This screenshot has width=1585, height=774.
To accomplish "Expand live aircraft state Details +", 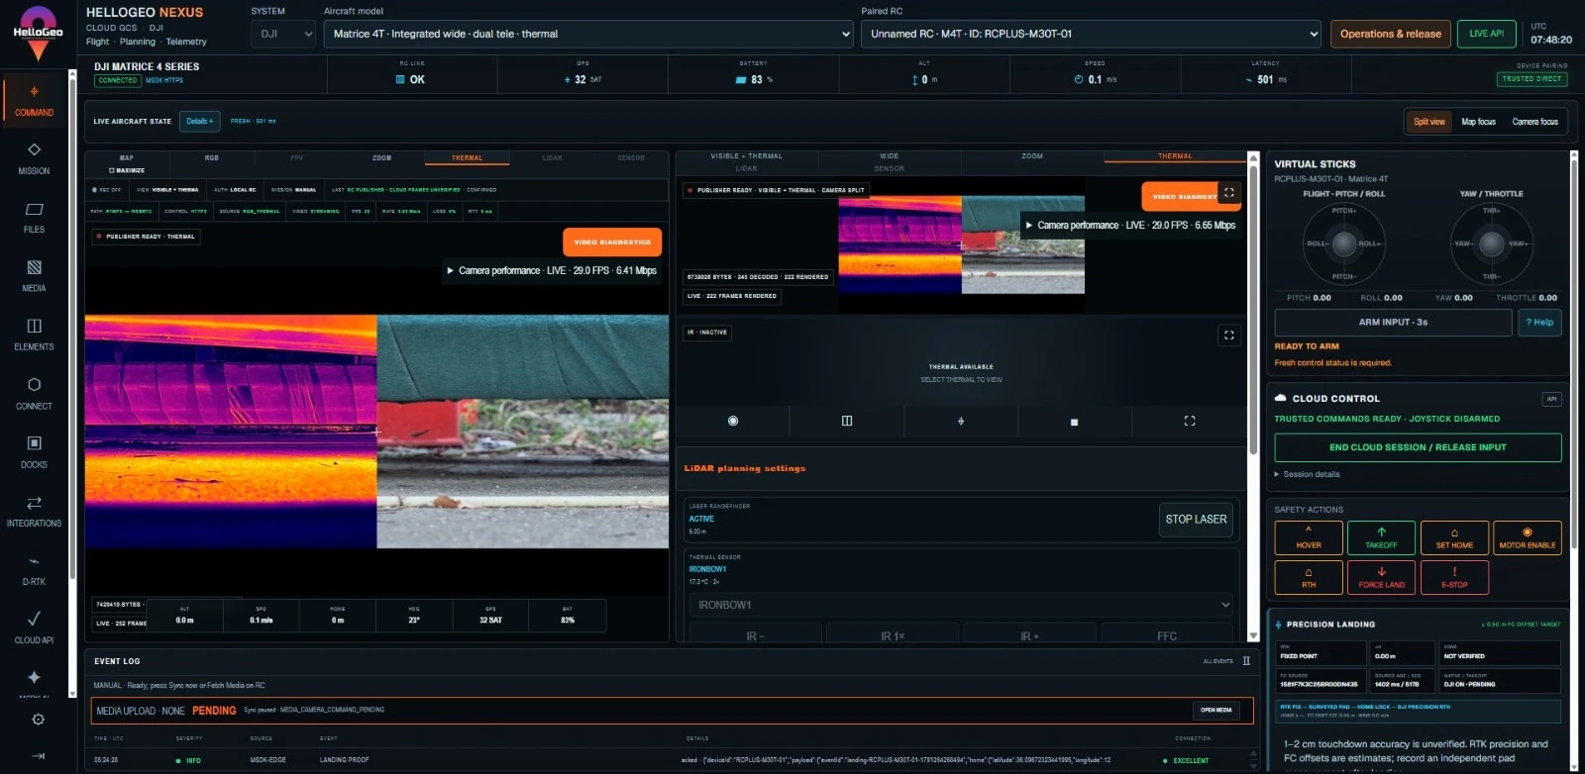I will (x=200, y=122).
